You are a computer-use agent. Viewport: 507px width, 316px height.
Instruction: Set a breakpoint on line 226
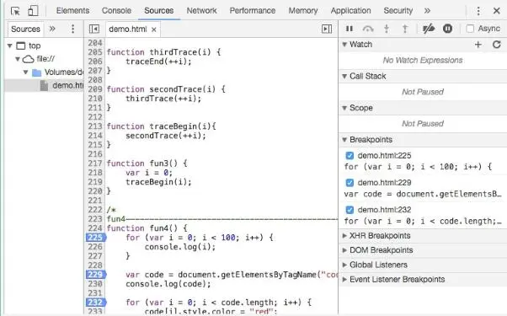click(95, 247)
